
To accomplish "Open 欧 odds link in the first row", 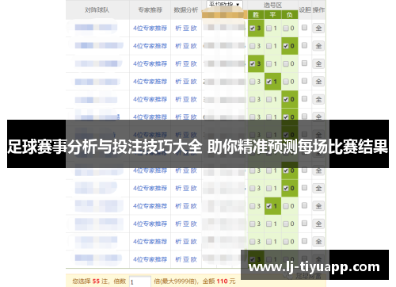I will (x=194, y=29).
